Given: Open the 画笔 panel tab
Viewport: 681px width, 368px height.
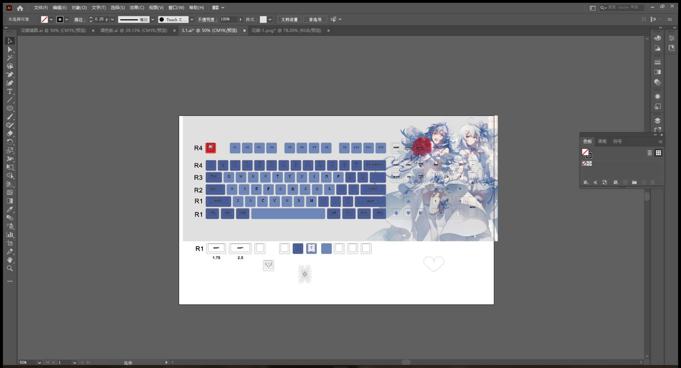Looking at the screenshot, I should pyautogui.click(x=602, y=141).
